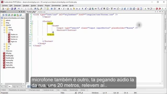
Task: Click the Bold formatting icon
Action: click(59, 9)
